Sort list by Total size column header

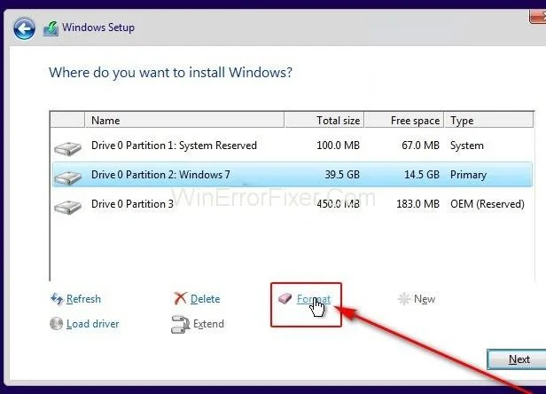[324, 121]
